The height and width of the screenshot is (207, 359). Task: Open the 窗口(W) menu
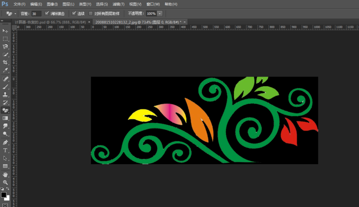153,4
